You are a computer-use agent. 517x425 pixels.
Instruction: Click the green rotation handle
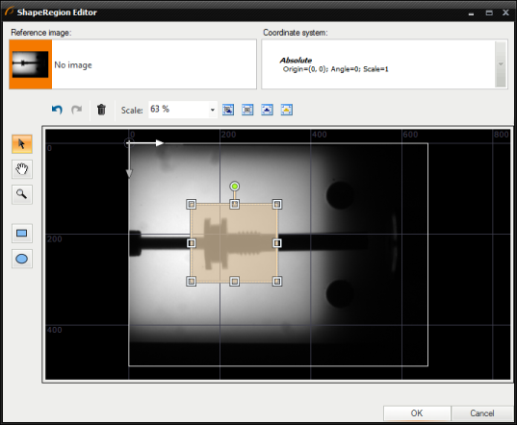click(x=234, y=187)
